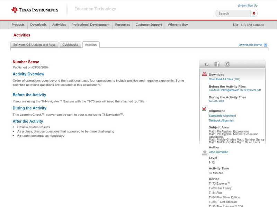Click inside the Search input field
The width and height of the screenshot is (277, 207).
coord(233,13)
